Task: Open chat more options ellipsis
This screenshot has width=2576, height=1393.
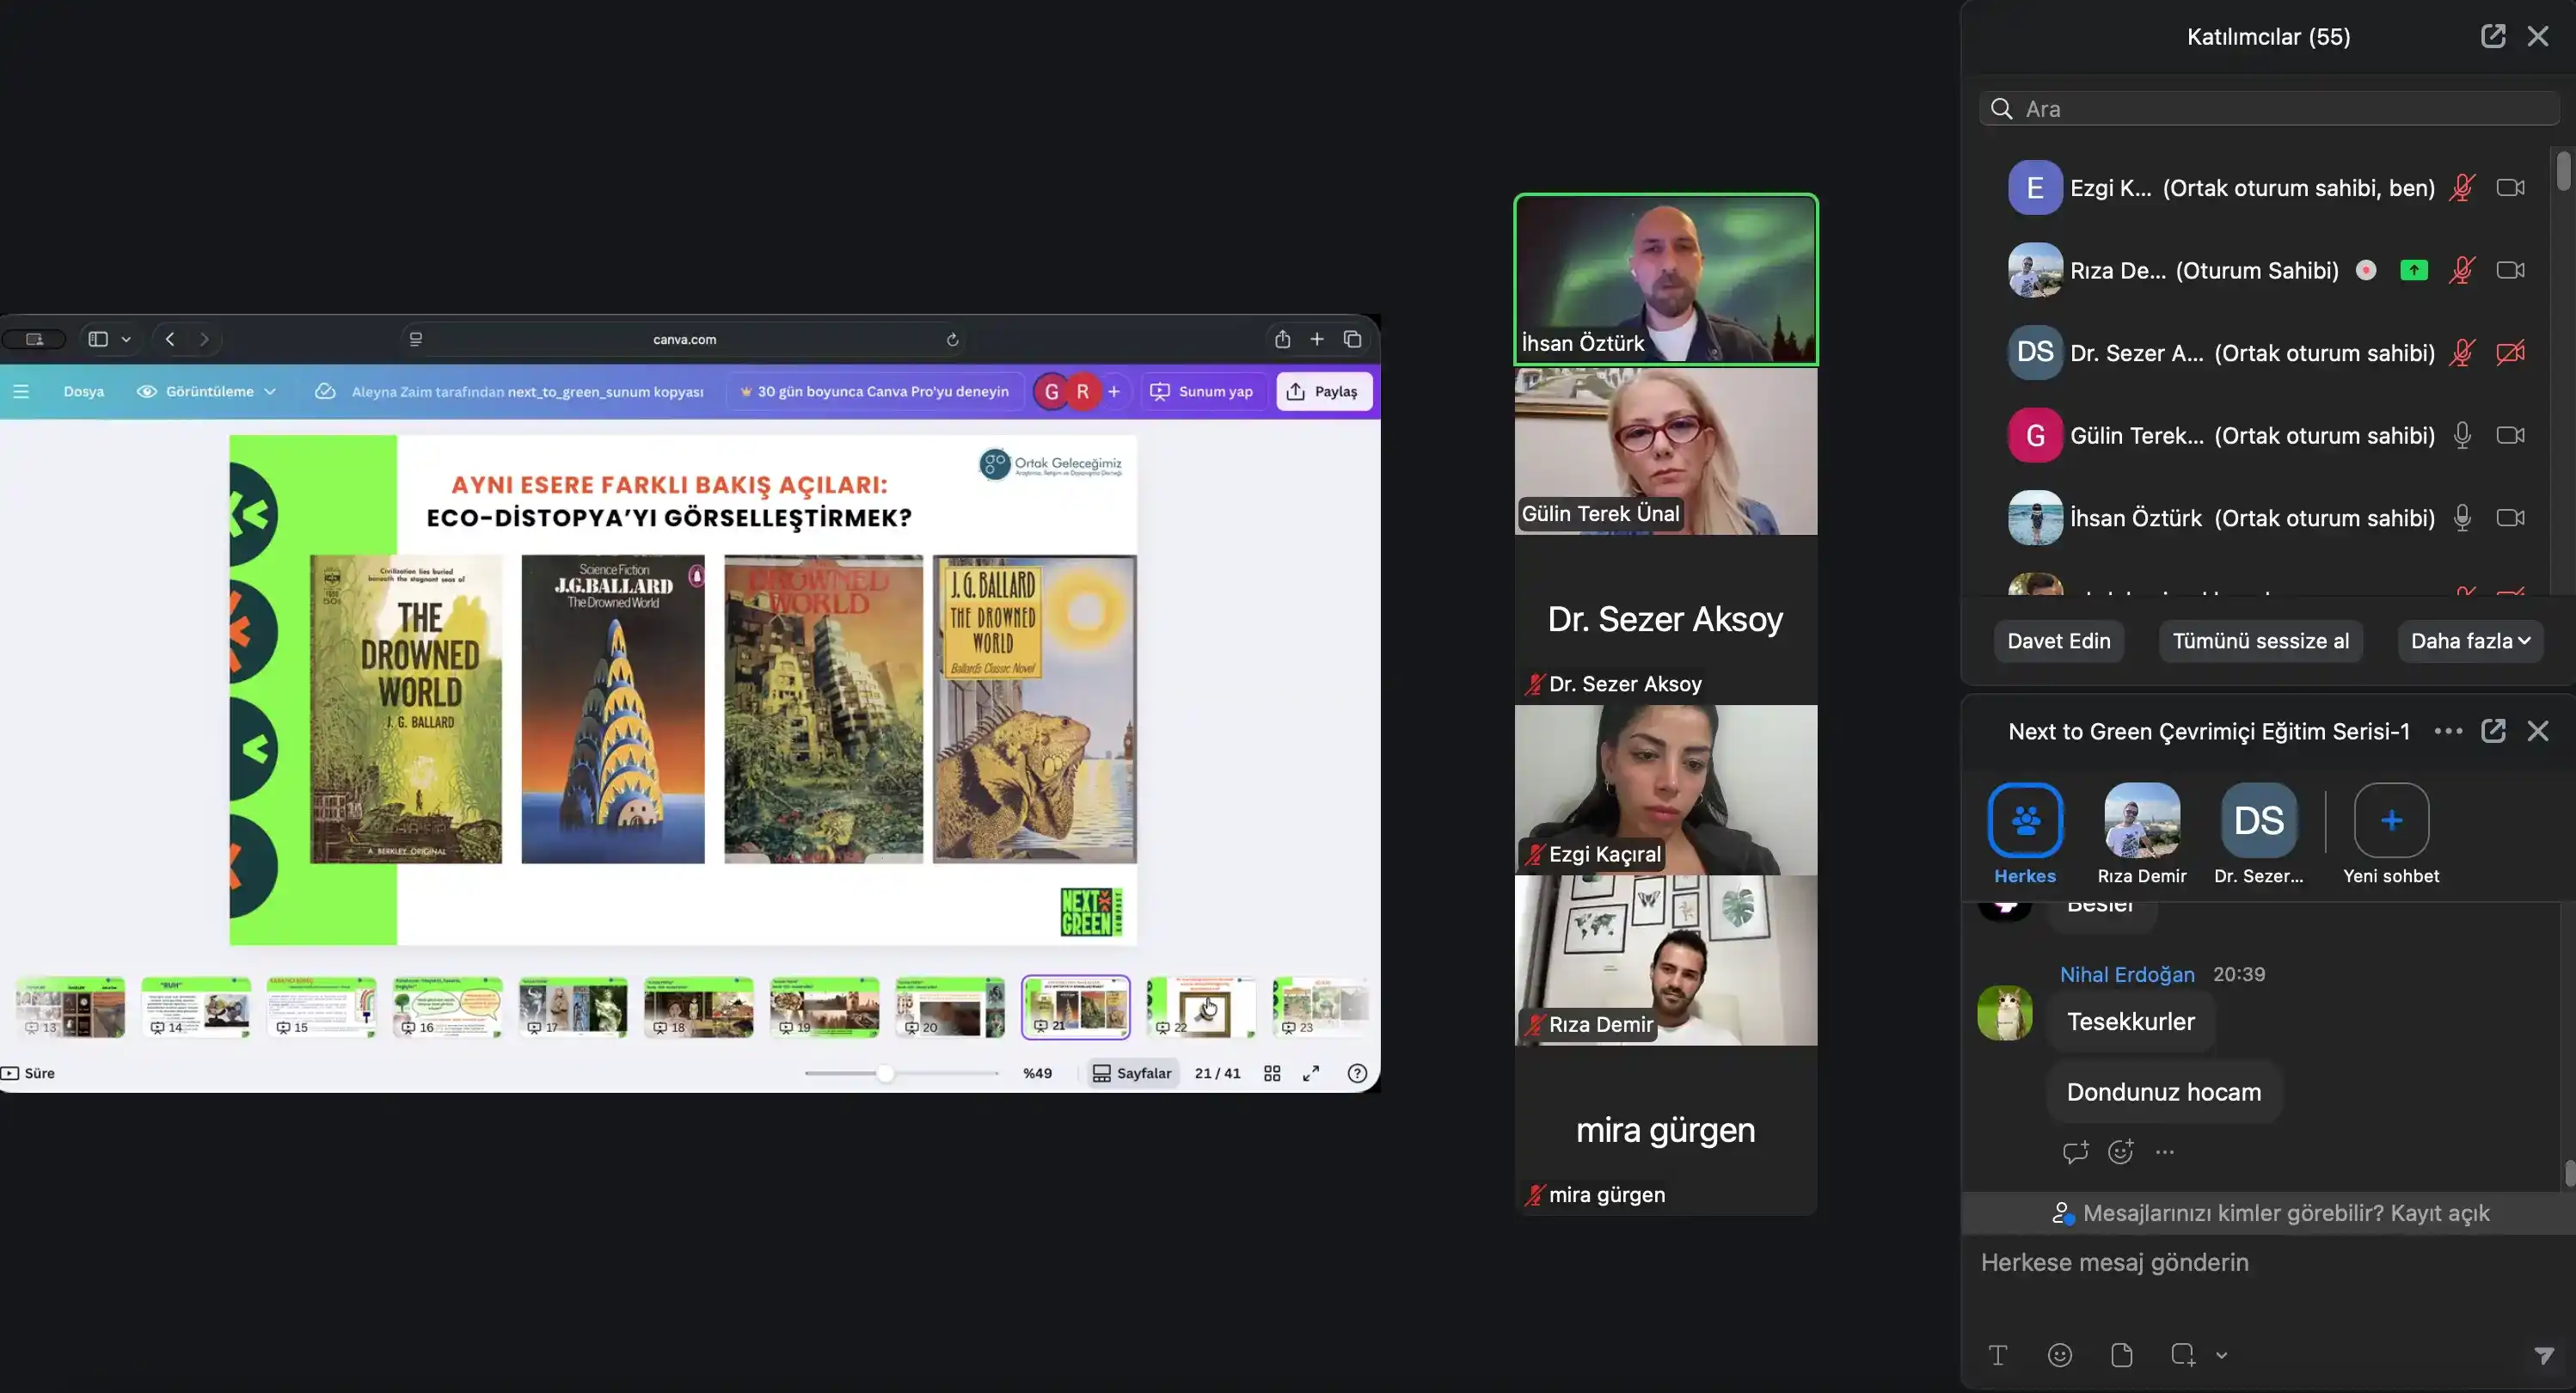Action: pos(2447,731)
